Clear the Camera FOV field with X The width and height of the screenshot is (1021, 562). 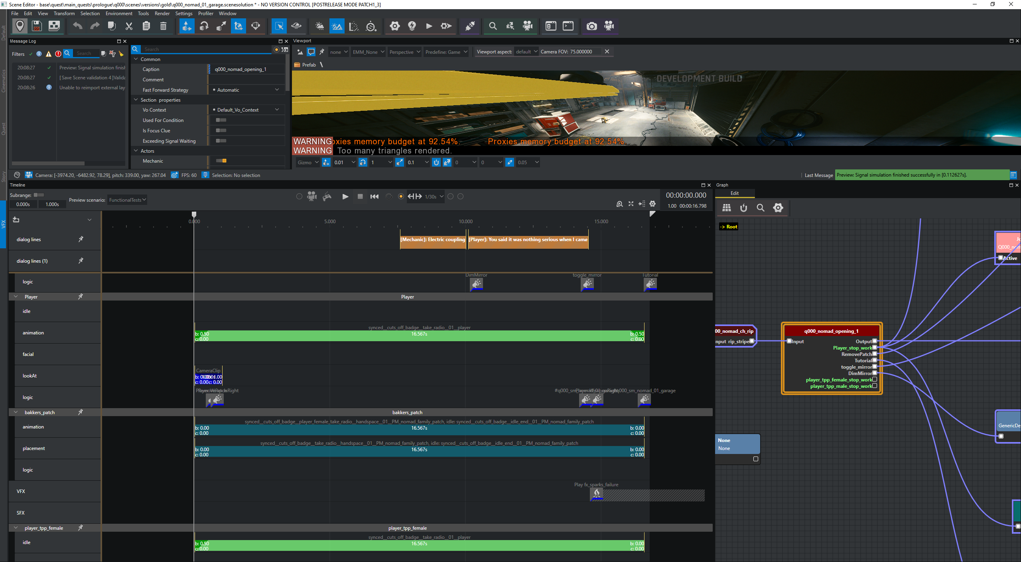tap(607, 51)
